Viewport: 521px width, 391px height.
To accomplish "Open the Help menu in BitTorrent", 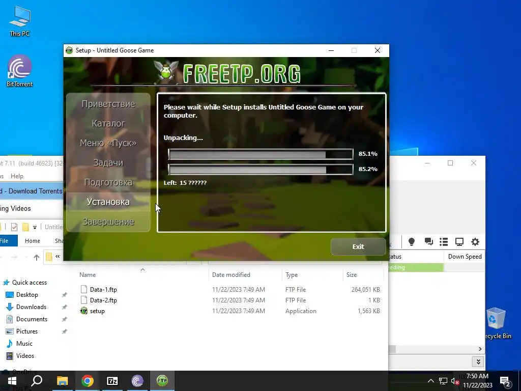I will coord(17,176).
